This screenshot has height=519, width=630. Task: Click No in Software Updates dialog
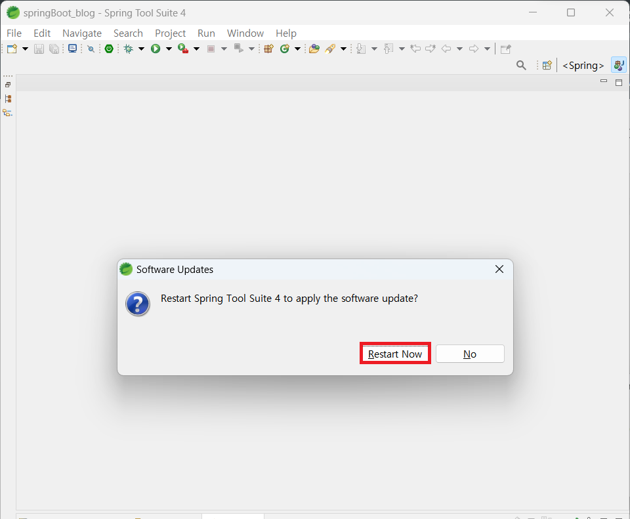click(x=470, y=354)
